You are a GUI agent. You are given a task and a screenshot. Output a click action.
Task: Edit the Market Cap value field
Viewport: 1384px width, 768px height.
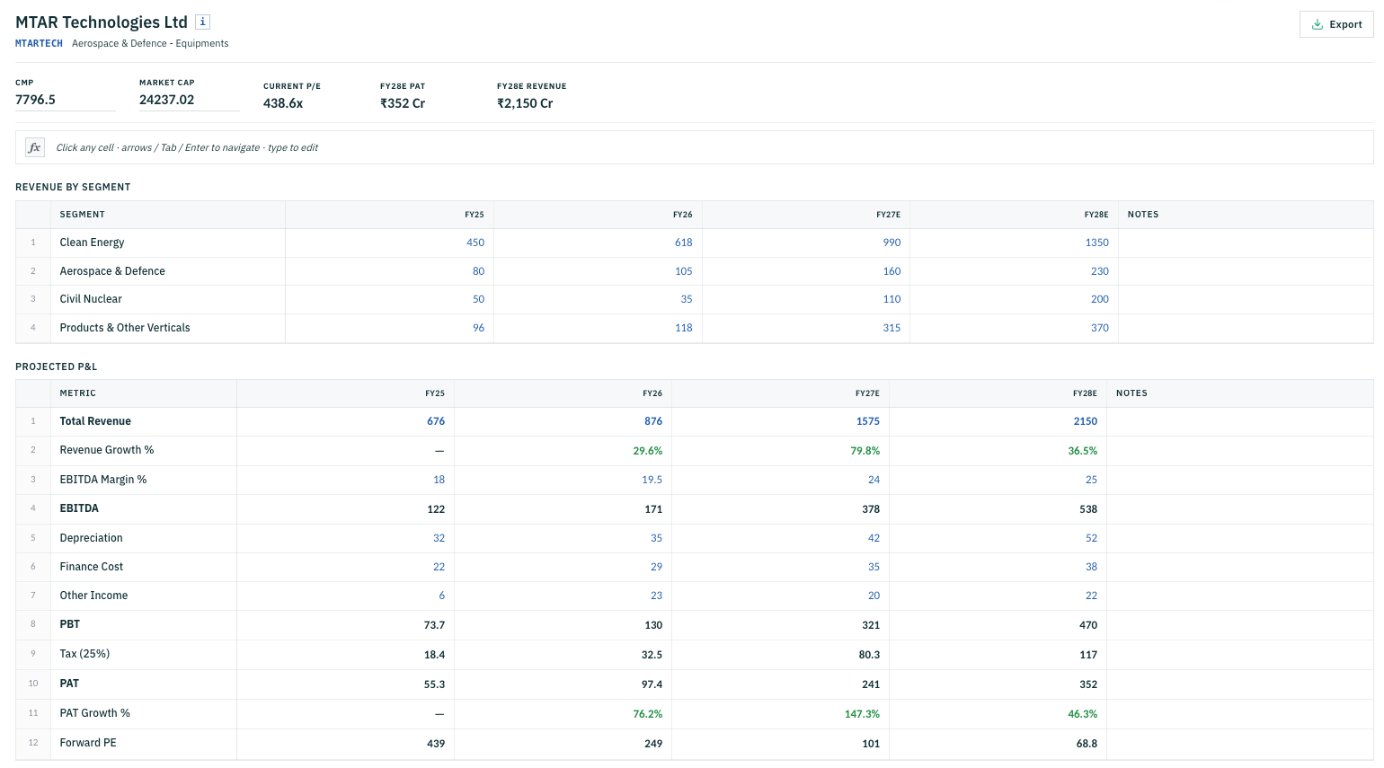pos(189,100)
